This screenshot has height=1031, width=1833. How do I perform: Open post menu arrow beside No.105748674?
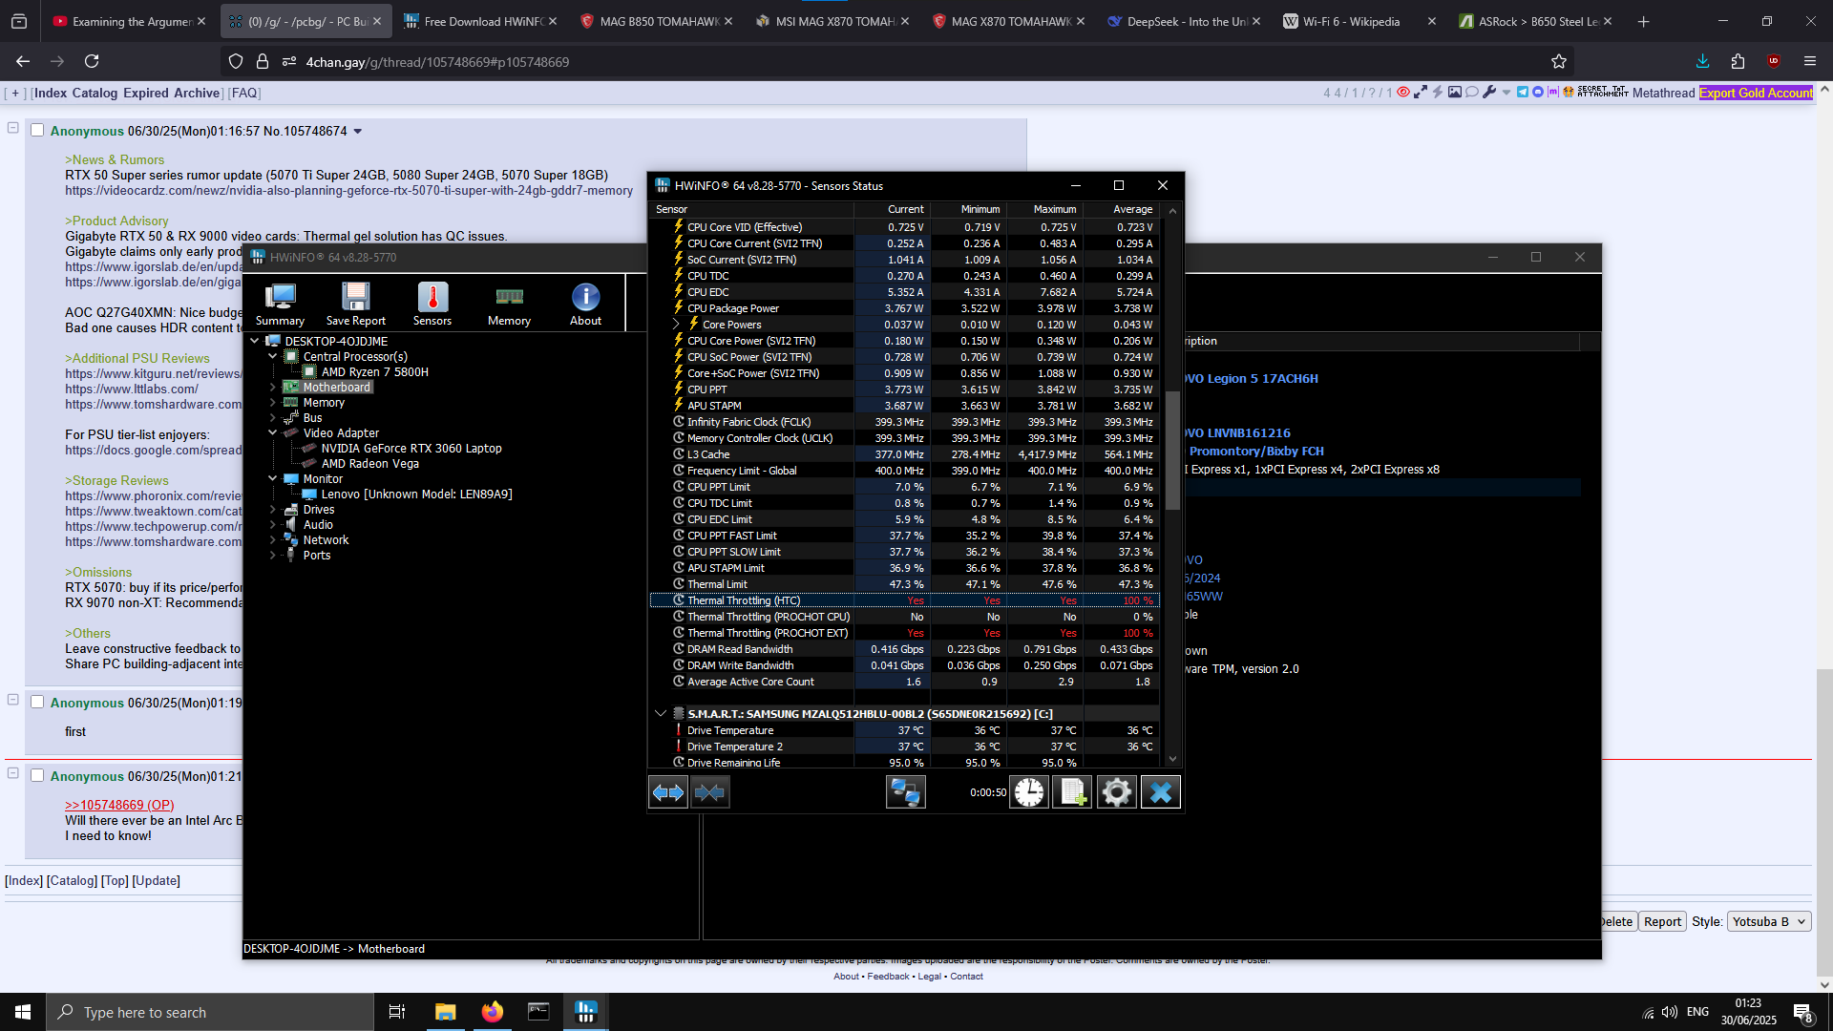click(x=358, y=132)
